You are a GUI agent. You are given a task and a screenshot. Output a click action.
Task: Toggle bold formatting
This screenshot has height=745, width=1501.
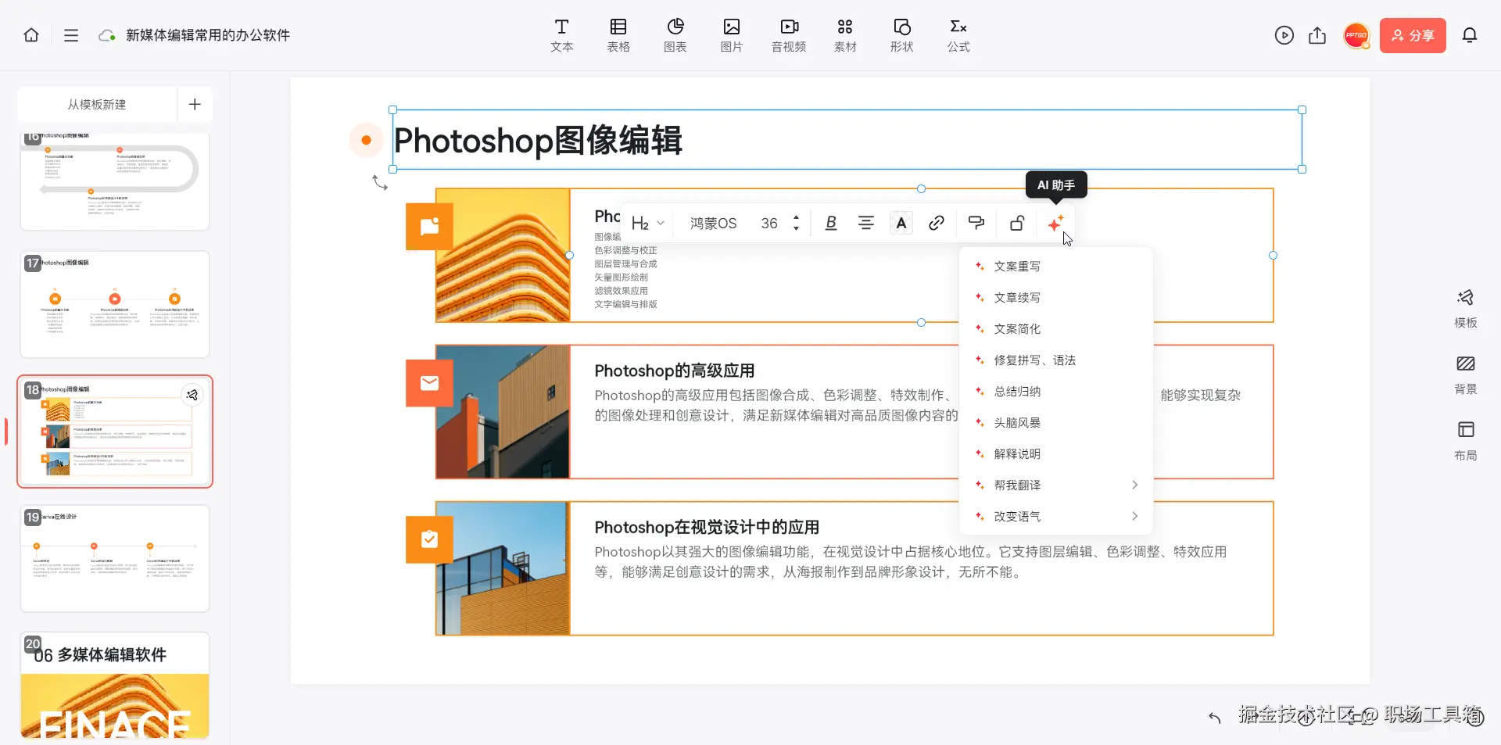[x=831, y=224]
